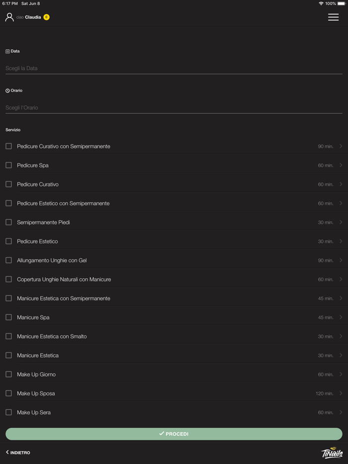The width and height of the screenshot is (348, 464).
Task: Tap the clock icon beside Orario
Action: click(x=7, y=91)
